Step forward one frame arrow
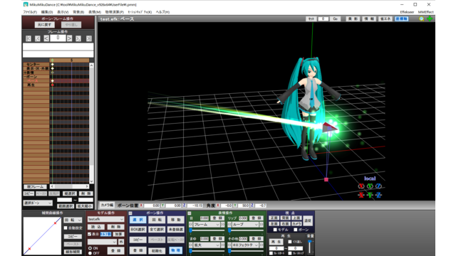This screenshot has height=256, width=456. pos(69,38)
